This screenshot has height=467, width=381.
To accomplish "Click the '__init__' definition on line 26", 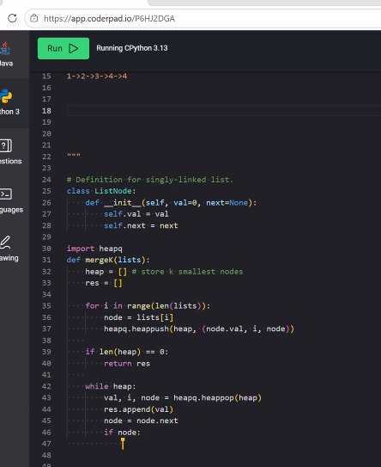I will [171, 202].
